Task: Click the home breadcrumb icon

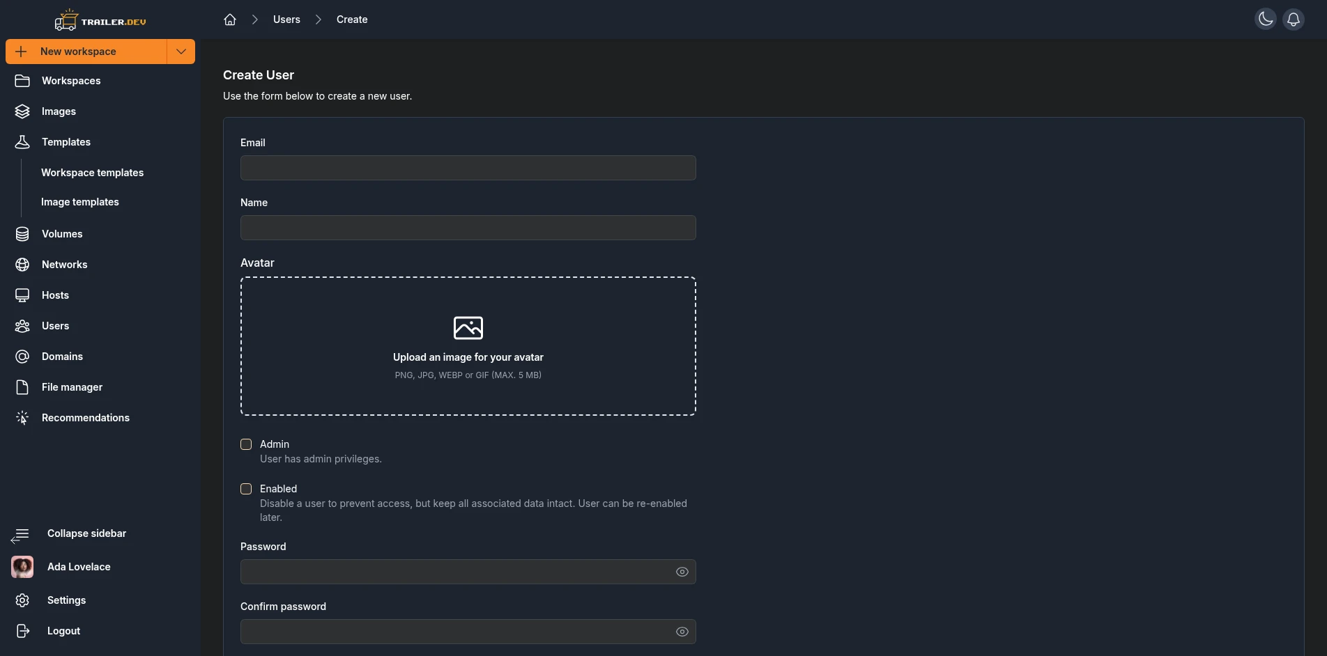Action: click(230, 19)
